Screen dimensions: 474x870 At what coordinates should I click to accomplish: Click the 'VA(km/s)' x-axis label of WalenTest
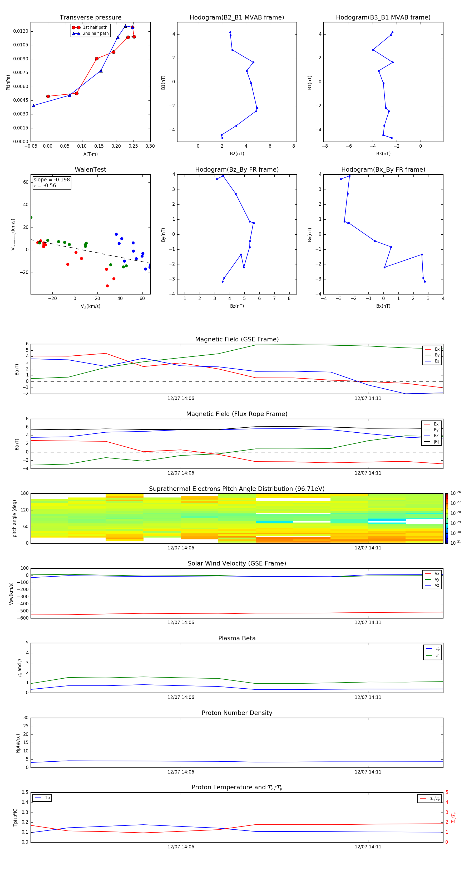pyautogui.click(x=90, y=306)
